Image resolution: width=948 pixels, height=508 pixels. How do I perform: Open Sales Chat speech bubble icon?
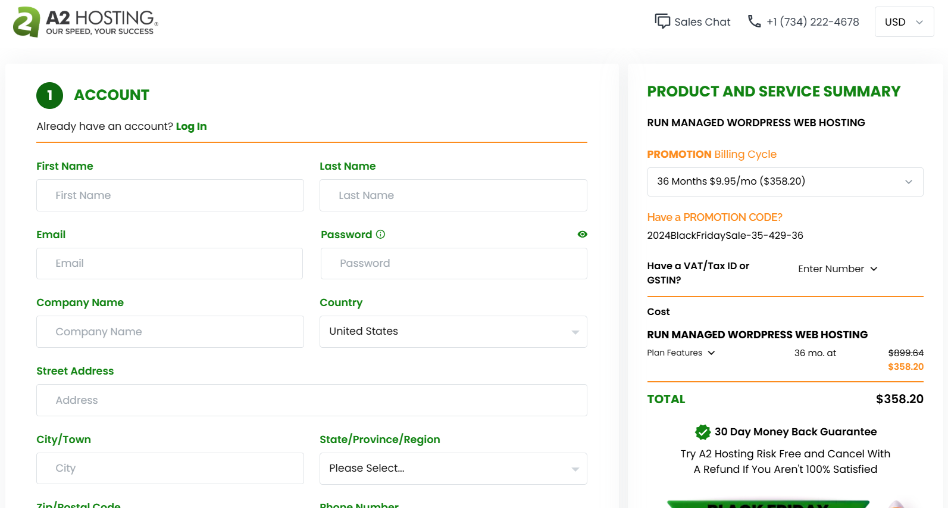(x=662, y=21)
